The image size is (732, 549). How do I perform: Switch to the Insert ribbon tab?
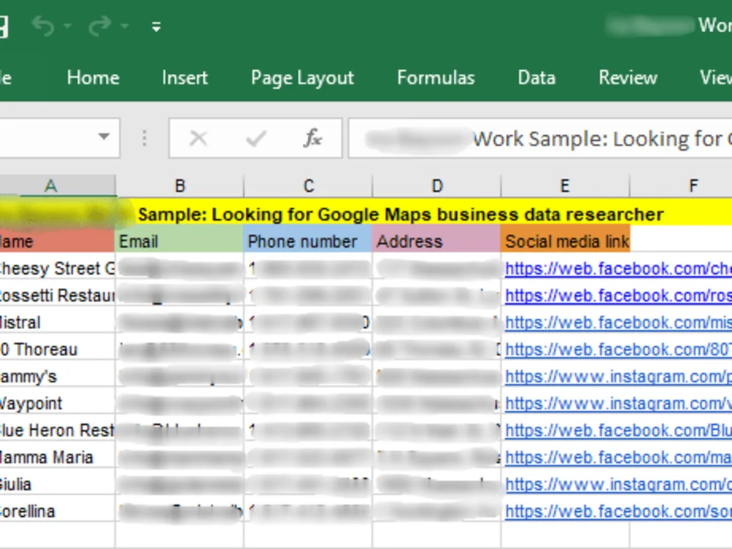(x=184, y=77)
